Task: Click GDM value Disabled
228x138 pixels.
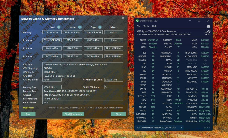Action: pyautogui.click(x=153, y=47)
